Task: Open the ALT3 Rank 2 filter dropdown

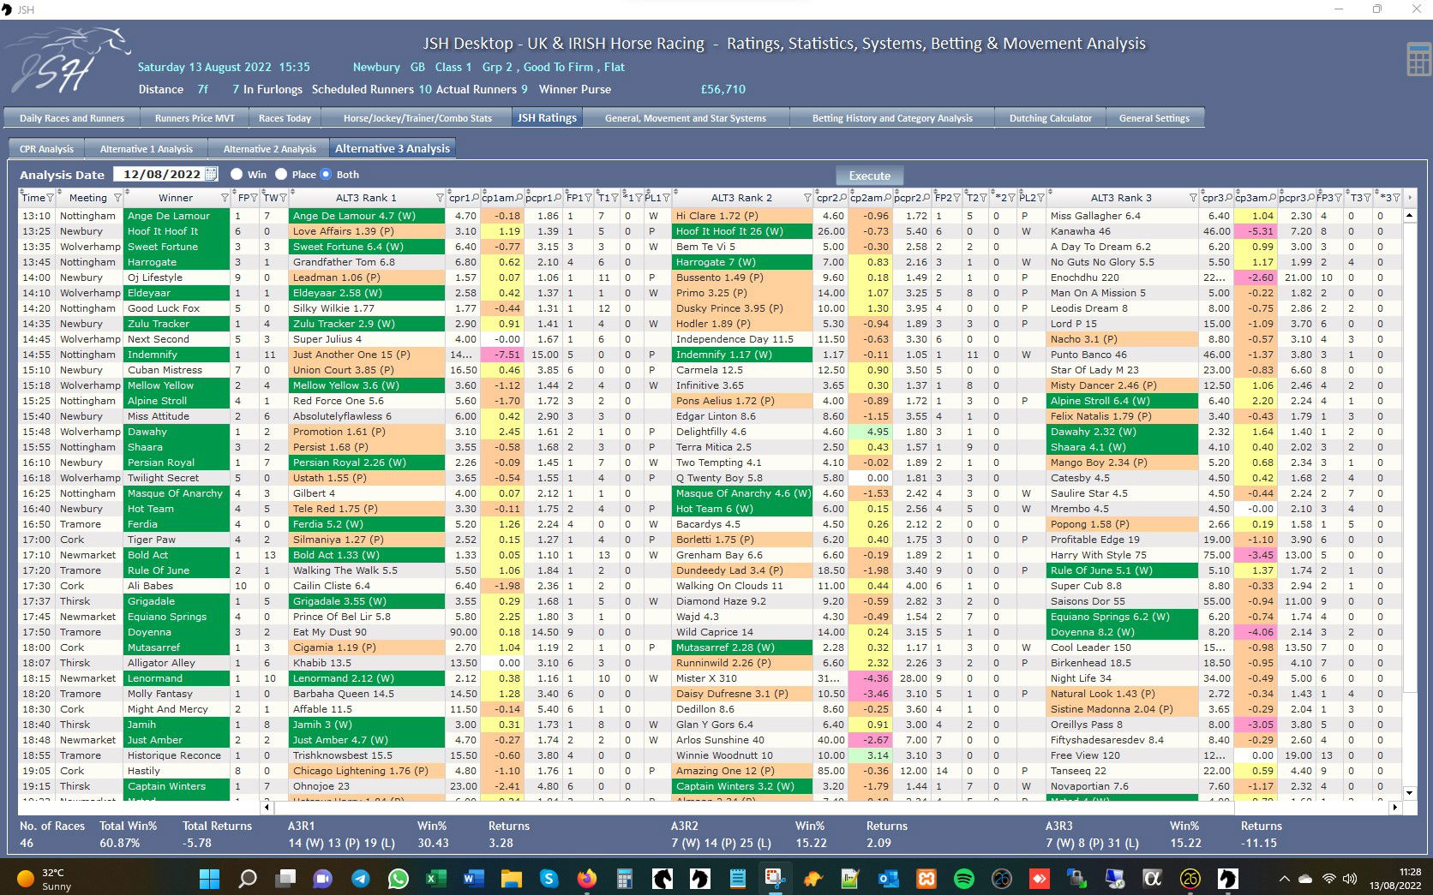Action: tap(807, 198)
